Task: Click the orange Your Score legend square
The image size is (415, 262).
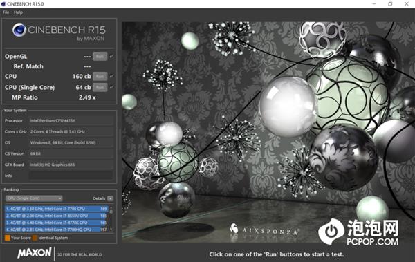Action: click(8, 238)
